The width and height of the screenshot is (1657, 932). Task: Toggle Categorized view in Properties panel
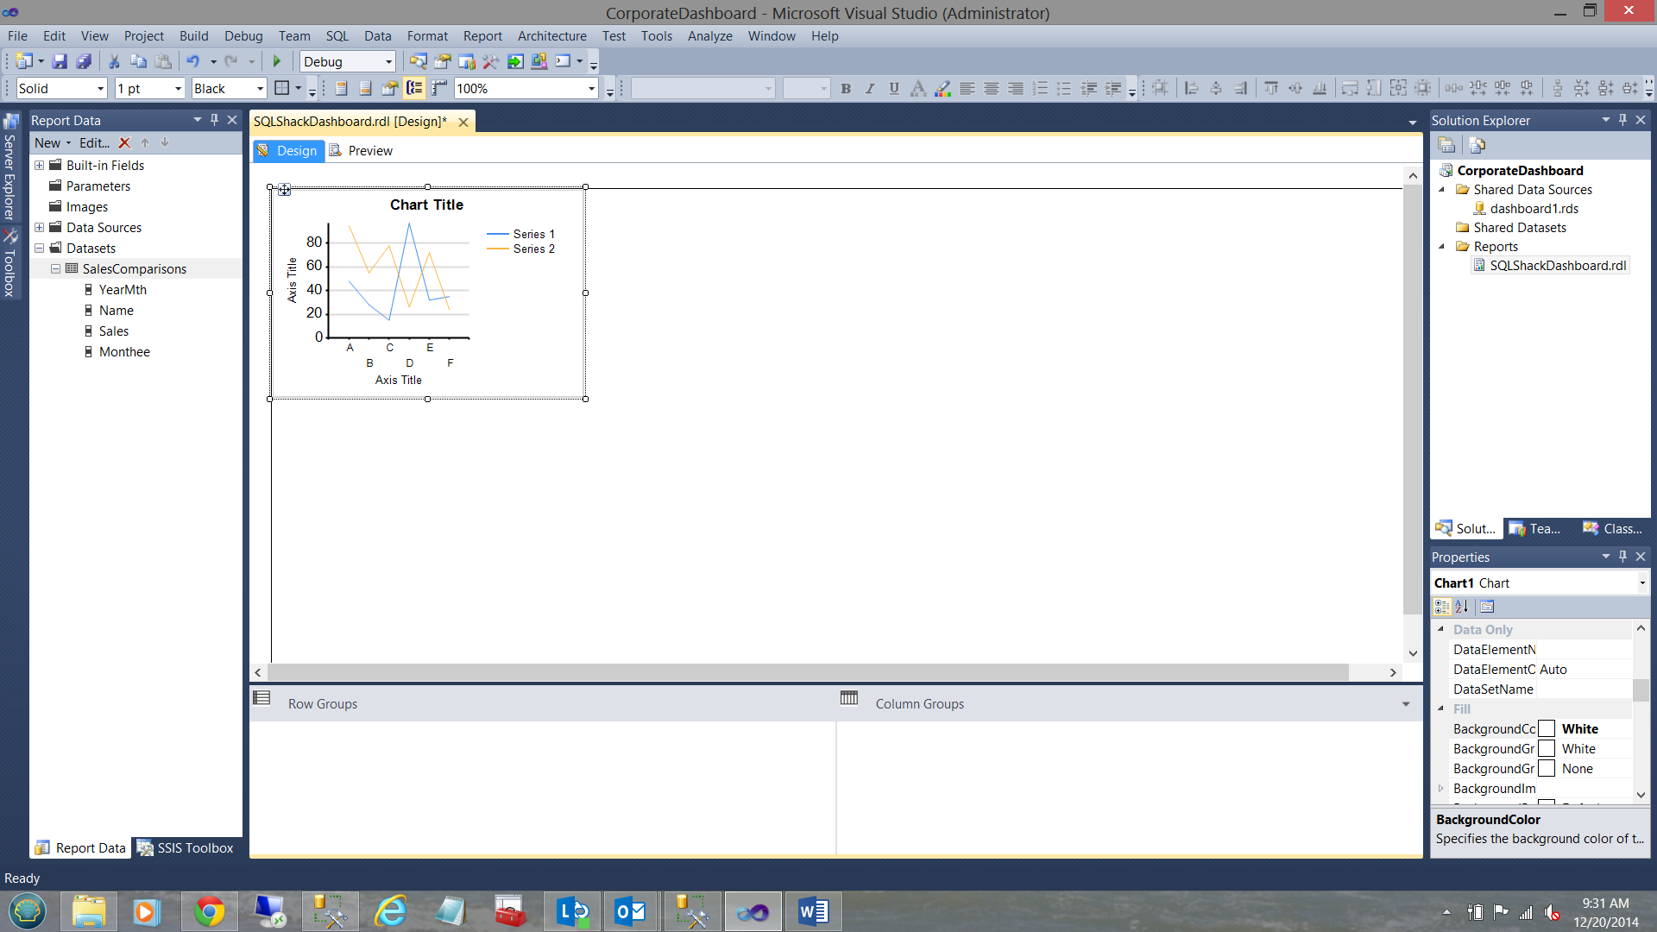click(x=1442, y=607)
